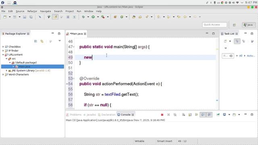The width and height of the screenshot is (258, 145).
Task: Open the Navigate menu
Action: 46,11
